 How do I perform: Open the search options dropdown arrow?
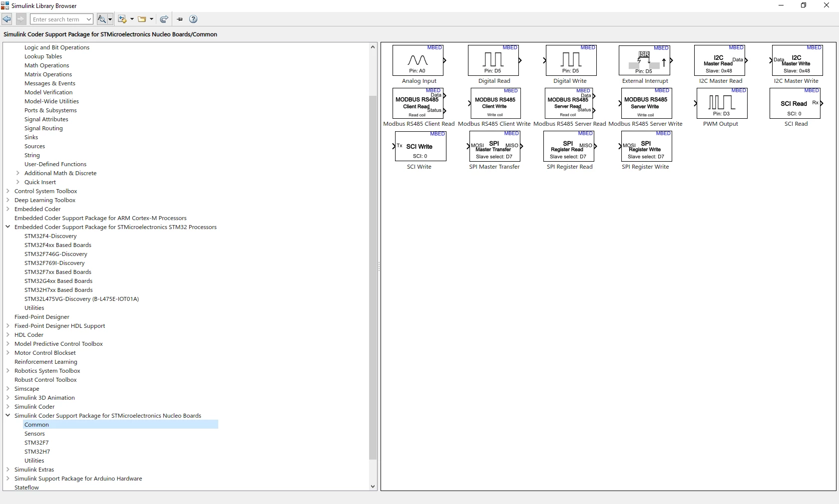tap(110, 19)
